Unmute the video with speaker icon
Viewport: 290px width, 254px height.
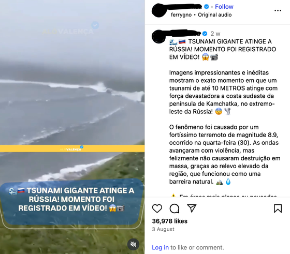click(x=133, y=244)
